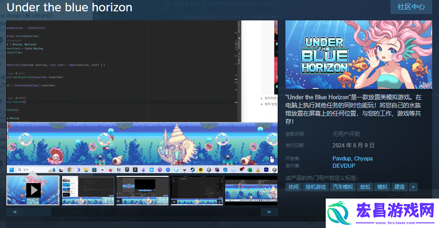
Task: Click the 全部评测 label
Action: [x=295, y=134]
